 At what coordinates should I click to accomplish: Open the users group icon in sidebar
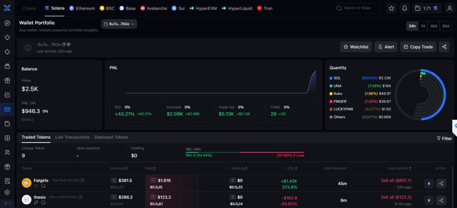[7, 152]
